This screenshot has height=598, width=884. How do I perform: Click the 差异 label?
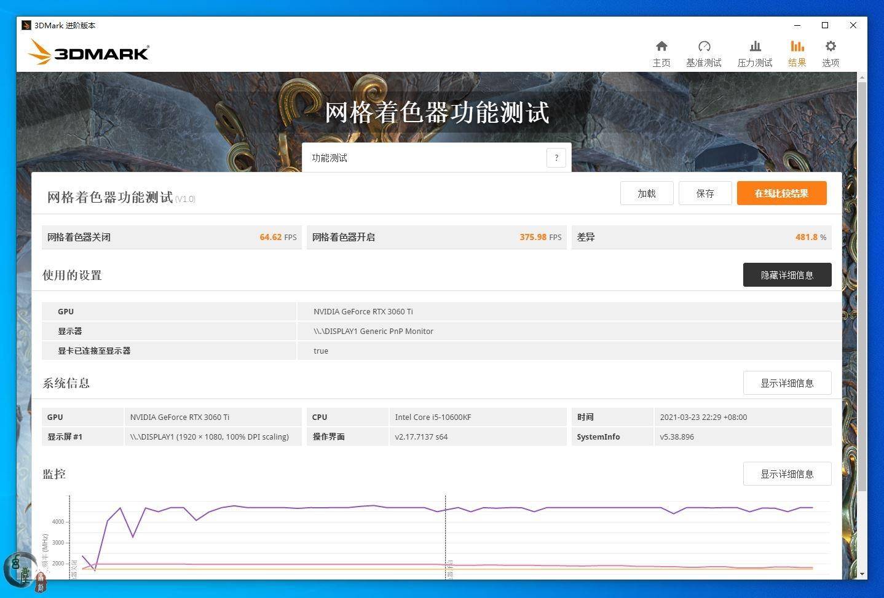pos(586,237)
